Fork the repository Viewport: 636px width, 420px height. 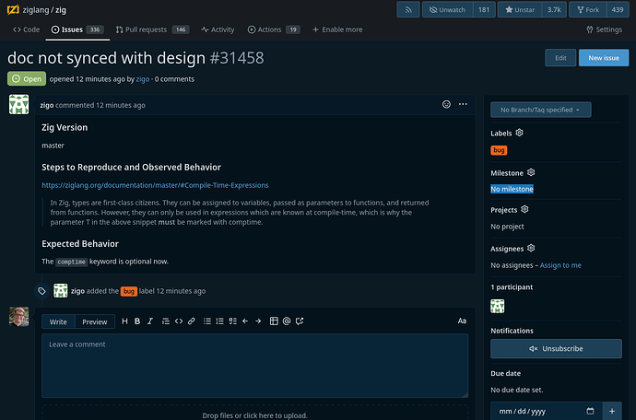coord(588,10)
